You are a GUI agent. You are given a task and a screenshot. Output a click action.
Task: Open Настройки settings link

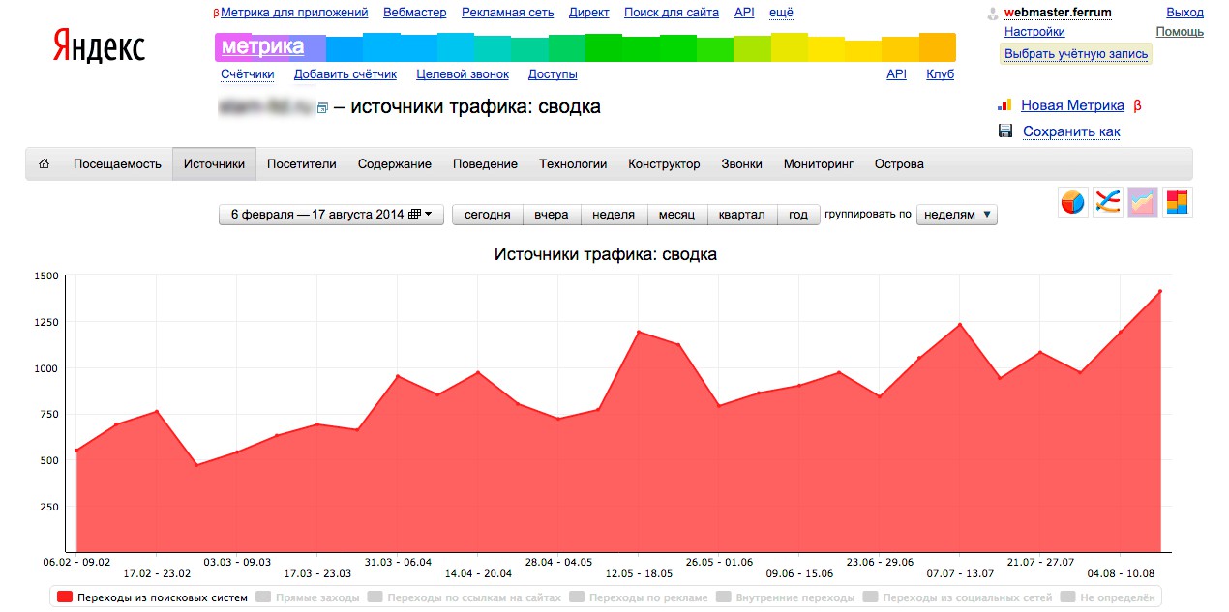pos(1034,32)
